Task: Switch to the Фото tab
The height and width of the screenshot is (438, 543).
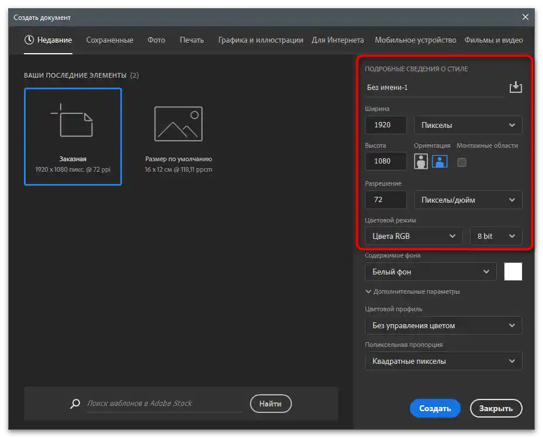Action: (156, 40)
